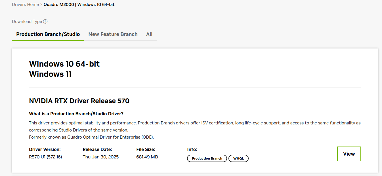This screenshot has height=176, width=382.
Task: Click 'What is a Production Branch/Studio Driver?' heading
Action: pos(76,114)
